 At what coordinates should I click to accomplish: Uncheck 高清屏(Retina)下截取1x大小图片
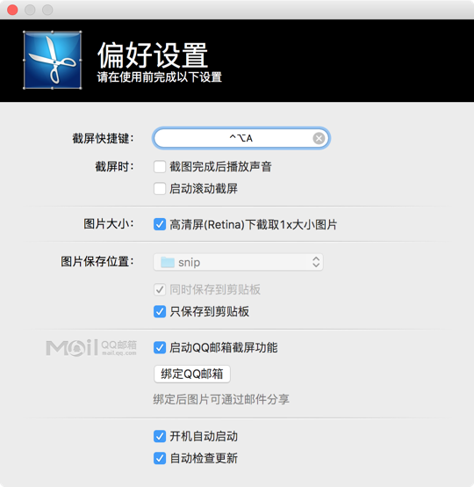[160, 224]
